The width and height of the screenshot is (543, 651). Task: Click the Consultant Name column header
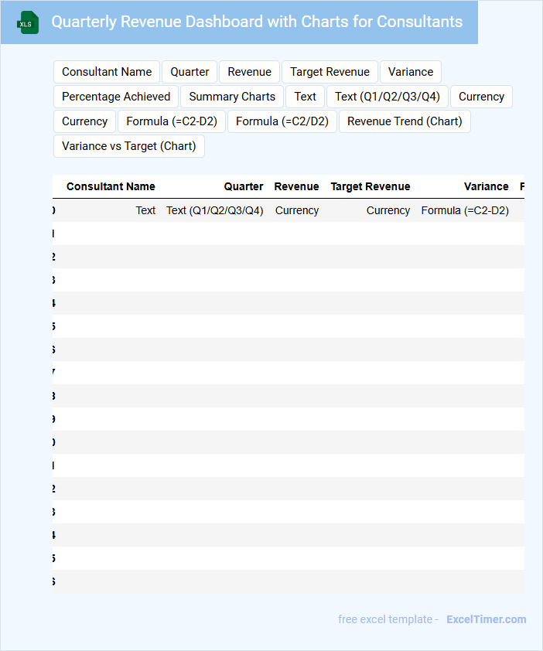(111, 186)
